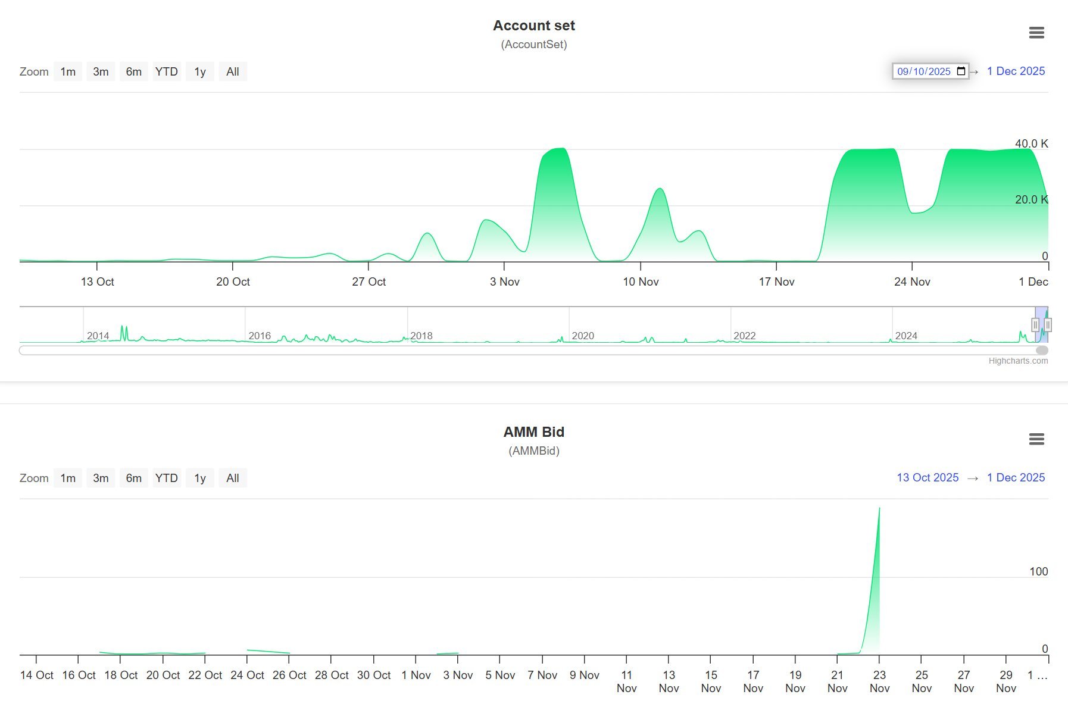
Task: Click the calendar icon in the date field
Action: tap(961, 71)
